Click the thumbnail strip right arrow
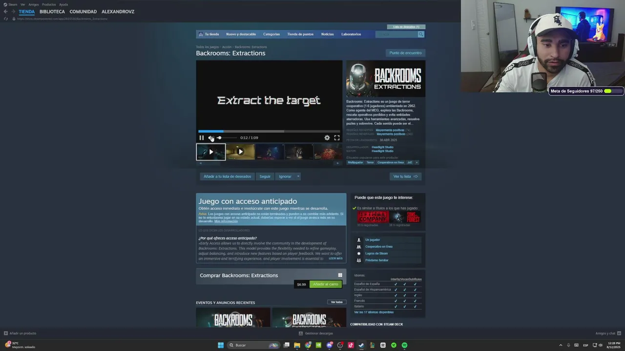Viewport: 625px width, 351px height. click(x=337, y=163)
